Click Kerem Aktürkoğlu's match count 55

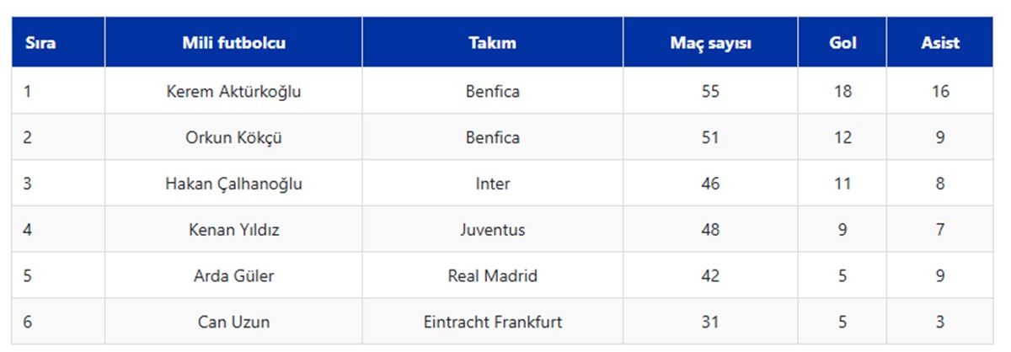coord(711,92)
